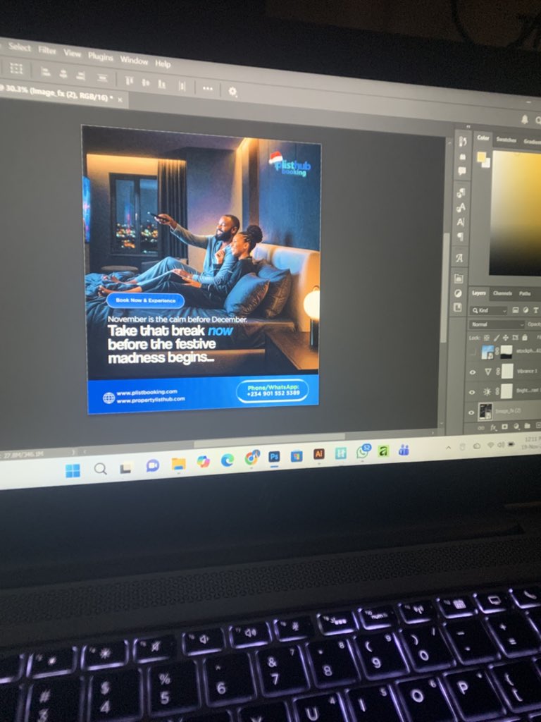The image size is (541, 722).
Task: Switch to the Channels tab
Action: pos(502,293)
